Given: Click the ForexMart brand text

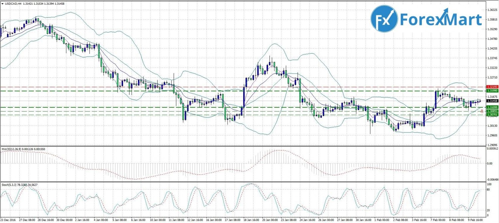Looking at the screenshot, I should click(441, 20).
